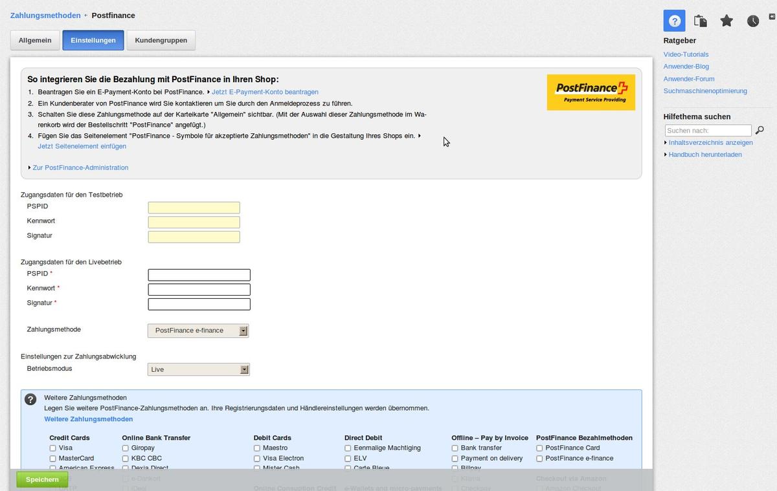Screen dimensions: 777x491
Task: Click the Offline – Pay by Invoice heading
Action: [x=490, y=438]
